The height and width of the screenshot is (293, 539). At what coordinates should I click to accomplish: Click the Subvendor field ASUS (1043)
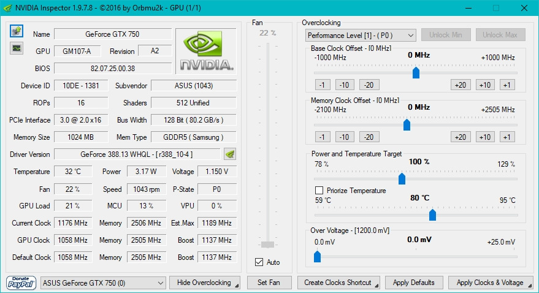194,86
